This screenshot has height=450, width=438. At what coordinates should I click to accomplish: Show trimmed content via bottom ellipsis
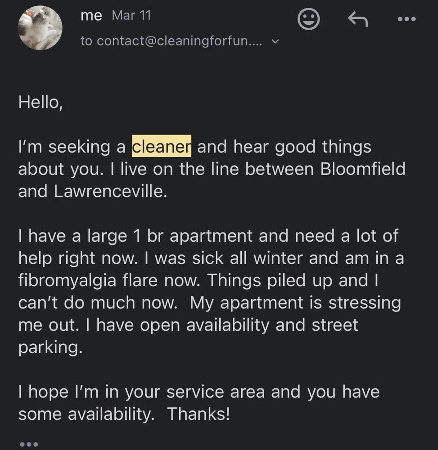[x=29, y=444]
